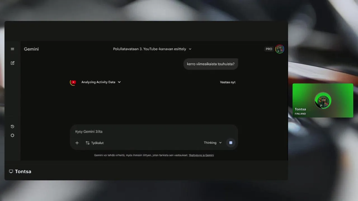Click the Gemini logo text
The height and width of the screenshot is (201, 358).
(31, 49)
